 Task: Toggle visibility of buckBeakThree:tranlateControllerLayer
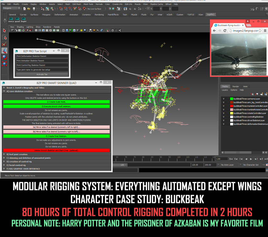(x=224, y=106)
